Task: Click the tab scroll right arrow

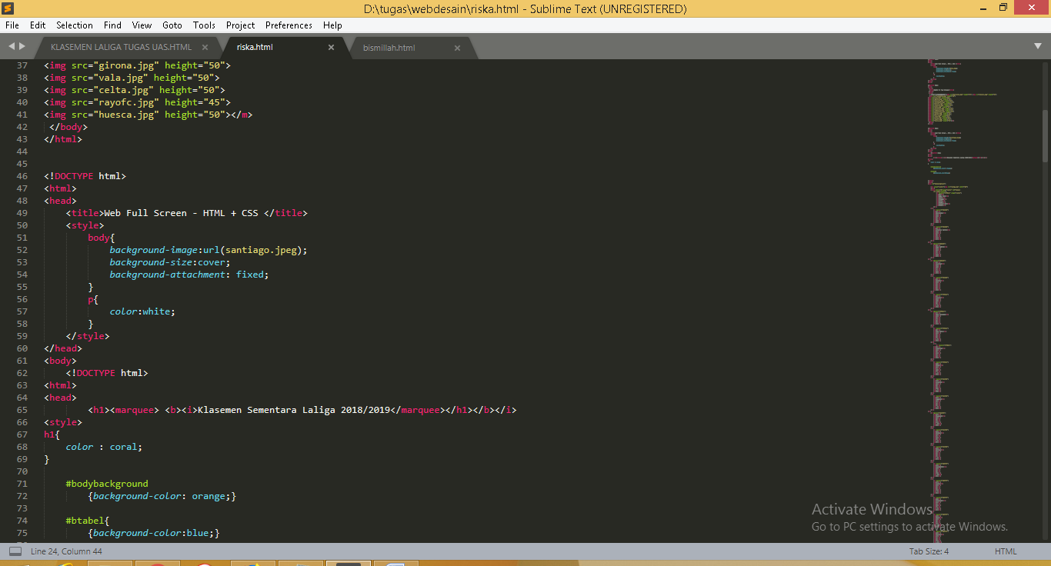Action: (x=22, y=47)
